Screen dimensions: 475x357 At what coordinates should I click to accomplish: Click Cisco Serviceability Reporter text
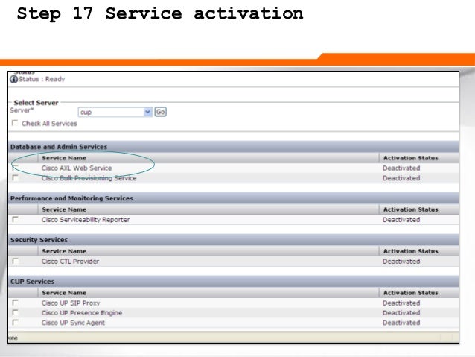86,220
